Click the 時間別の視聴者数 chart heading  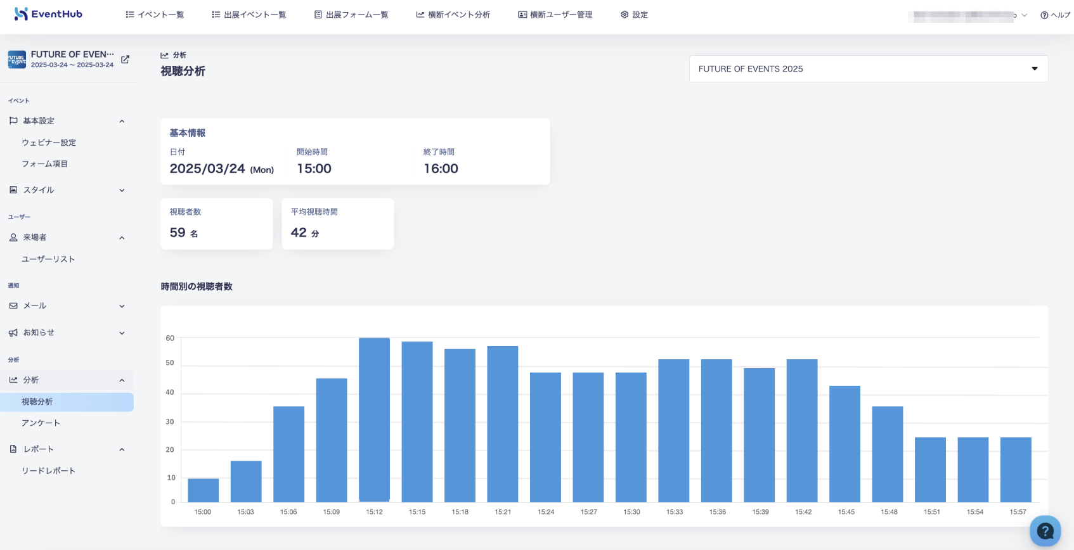coord(197,286)
